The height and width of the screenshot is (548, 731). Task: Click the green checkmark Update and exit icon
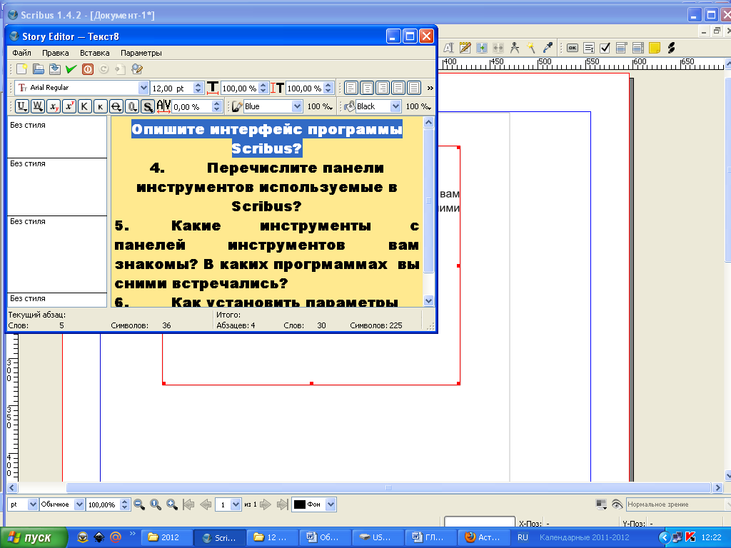[71, 69]
